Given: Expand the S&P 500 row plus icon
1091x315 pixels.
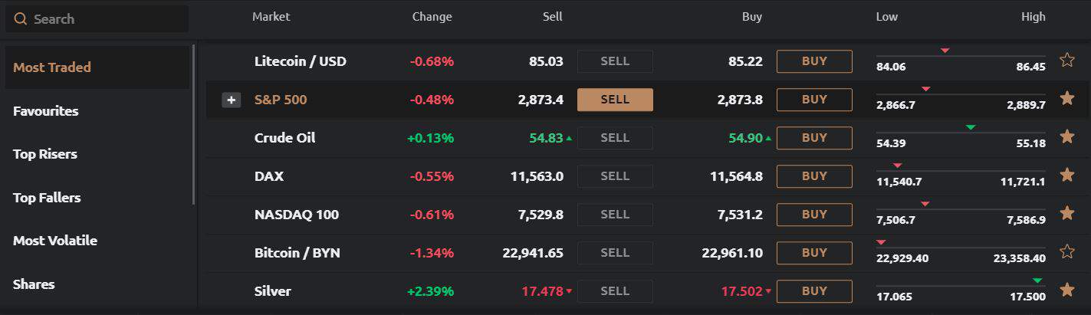Looking at the screenshot, I should pos(231,100).
